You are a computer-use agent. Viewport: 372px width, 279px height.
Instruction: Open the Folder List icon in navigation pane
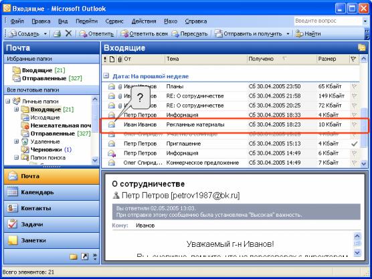click(74, 256)
